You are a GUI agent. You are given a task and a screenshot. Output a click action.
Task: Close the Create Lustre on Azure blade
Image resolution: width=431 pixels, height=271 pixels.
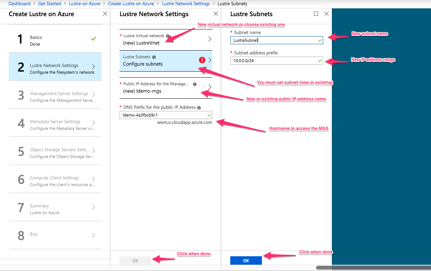click(105, 14)
